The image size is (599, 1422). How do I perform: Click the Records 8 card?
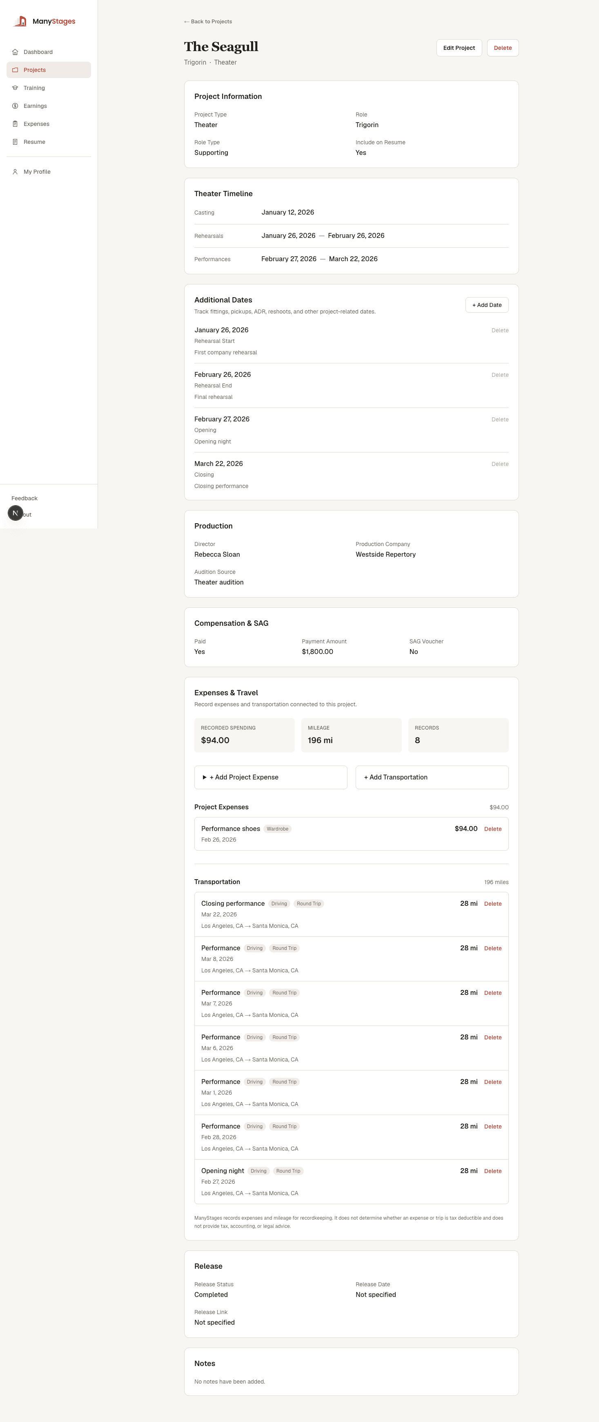(459, 735)
